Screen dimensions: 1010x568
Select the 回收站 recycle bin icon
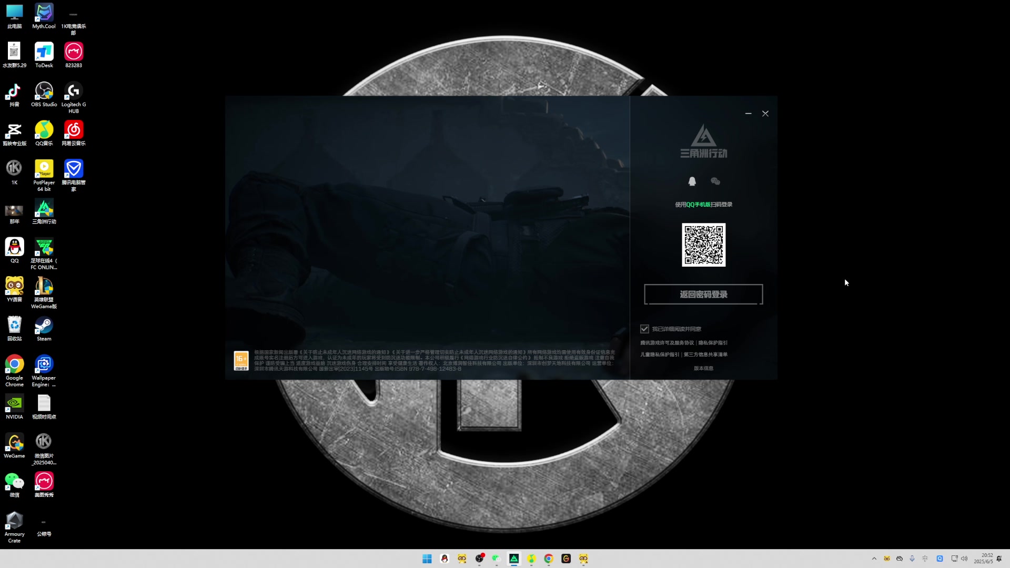coord(14,329)
